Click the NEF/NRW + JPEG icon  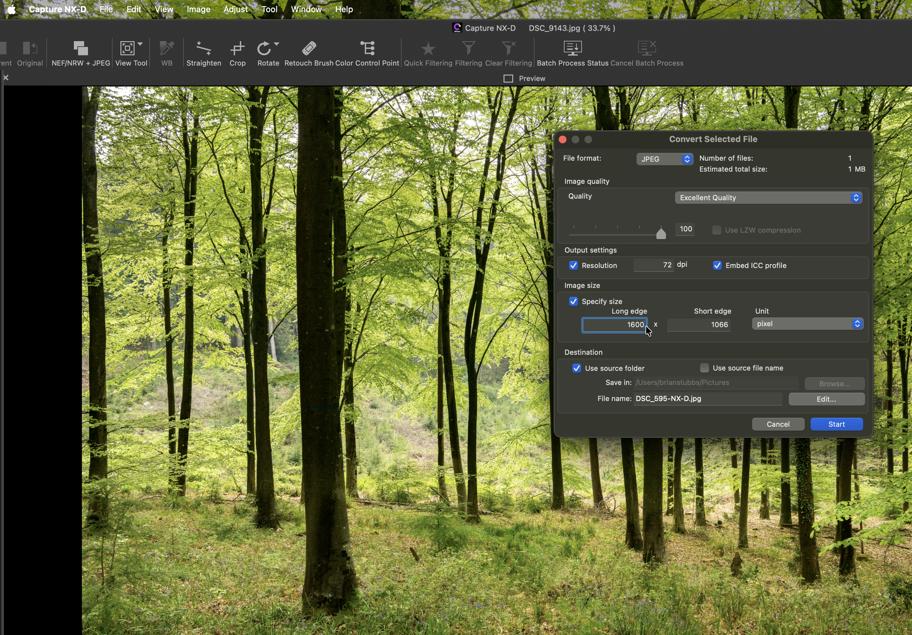pyautogui.click(x=81, y=49)
